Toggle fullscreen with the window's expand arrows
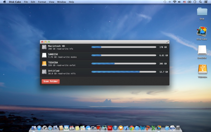The height and width of the screenshot is (132, 211). [167, 42]
